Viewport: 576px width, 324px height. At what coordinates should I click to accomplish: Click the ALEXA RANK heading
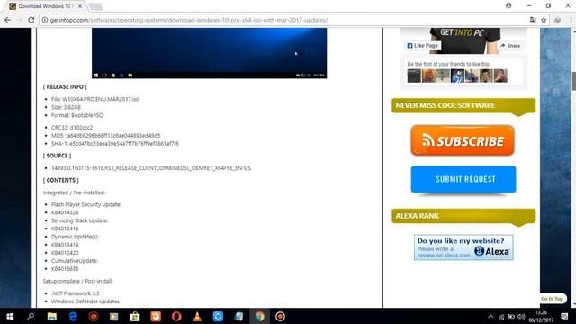point(418,216)
